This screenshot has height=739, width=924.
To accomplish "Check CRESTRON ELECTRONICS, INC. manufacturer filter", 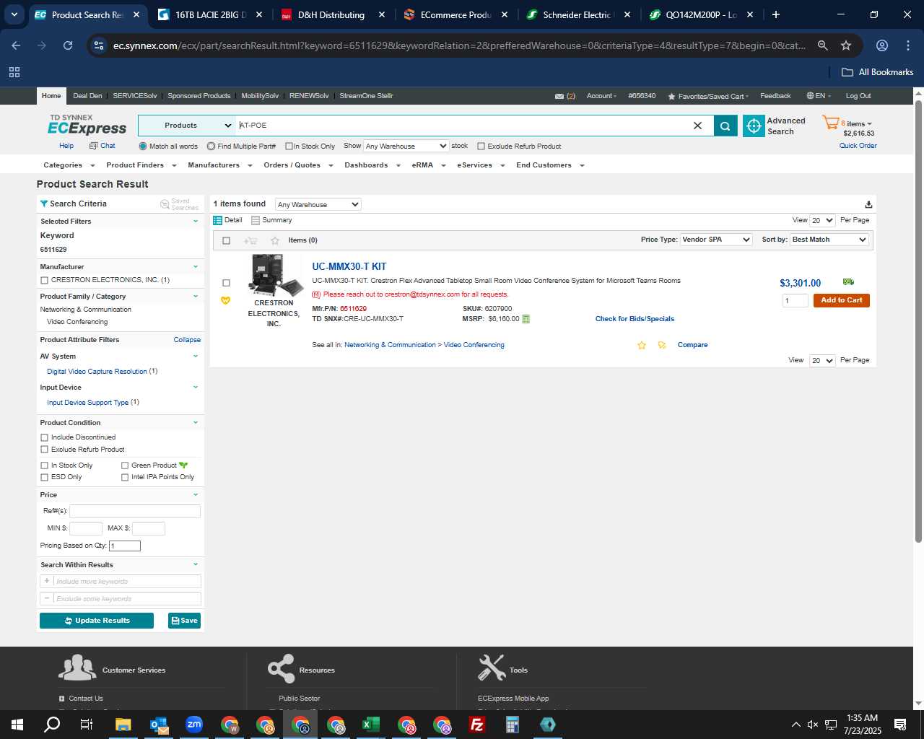I will 45,280.
